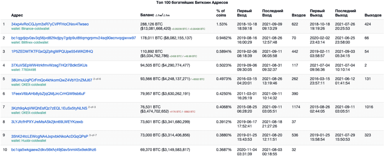Viewport: 384px width, 158px height.
Task: Open address 37XuVSEpWW4trkfmvWzegTHQt7BdktSKUs
Action: (49, 65)
